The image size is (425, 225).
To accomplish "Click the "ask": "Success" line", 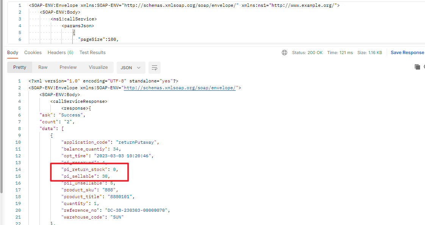I will click(x=62, y=115).
